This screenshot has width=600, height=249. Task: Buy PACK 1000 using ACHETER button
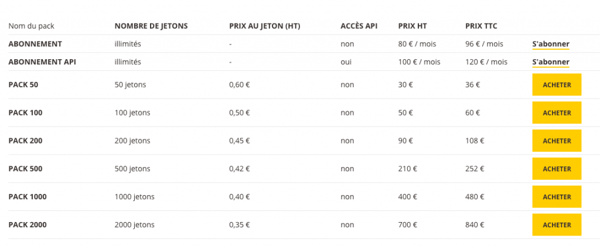click(x=557, y=197)
